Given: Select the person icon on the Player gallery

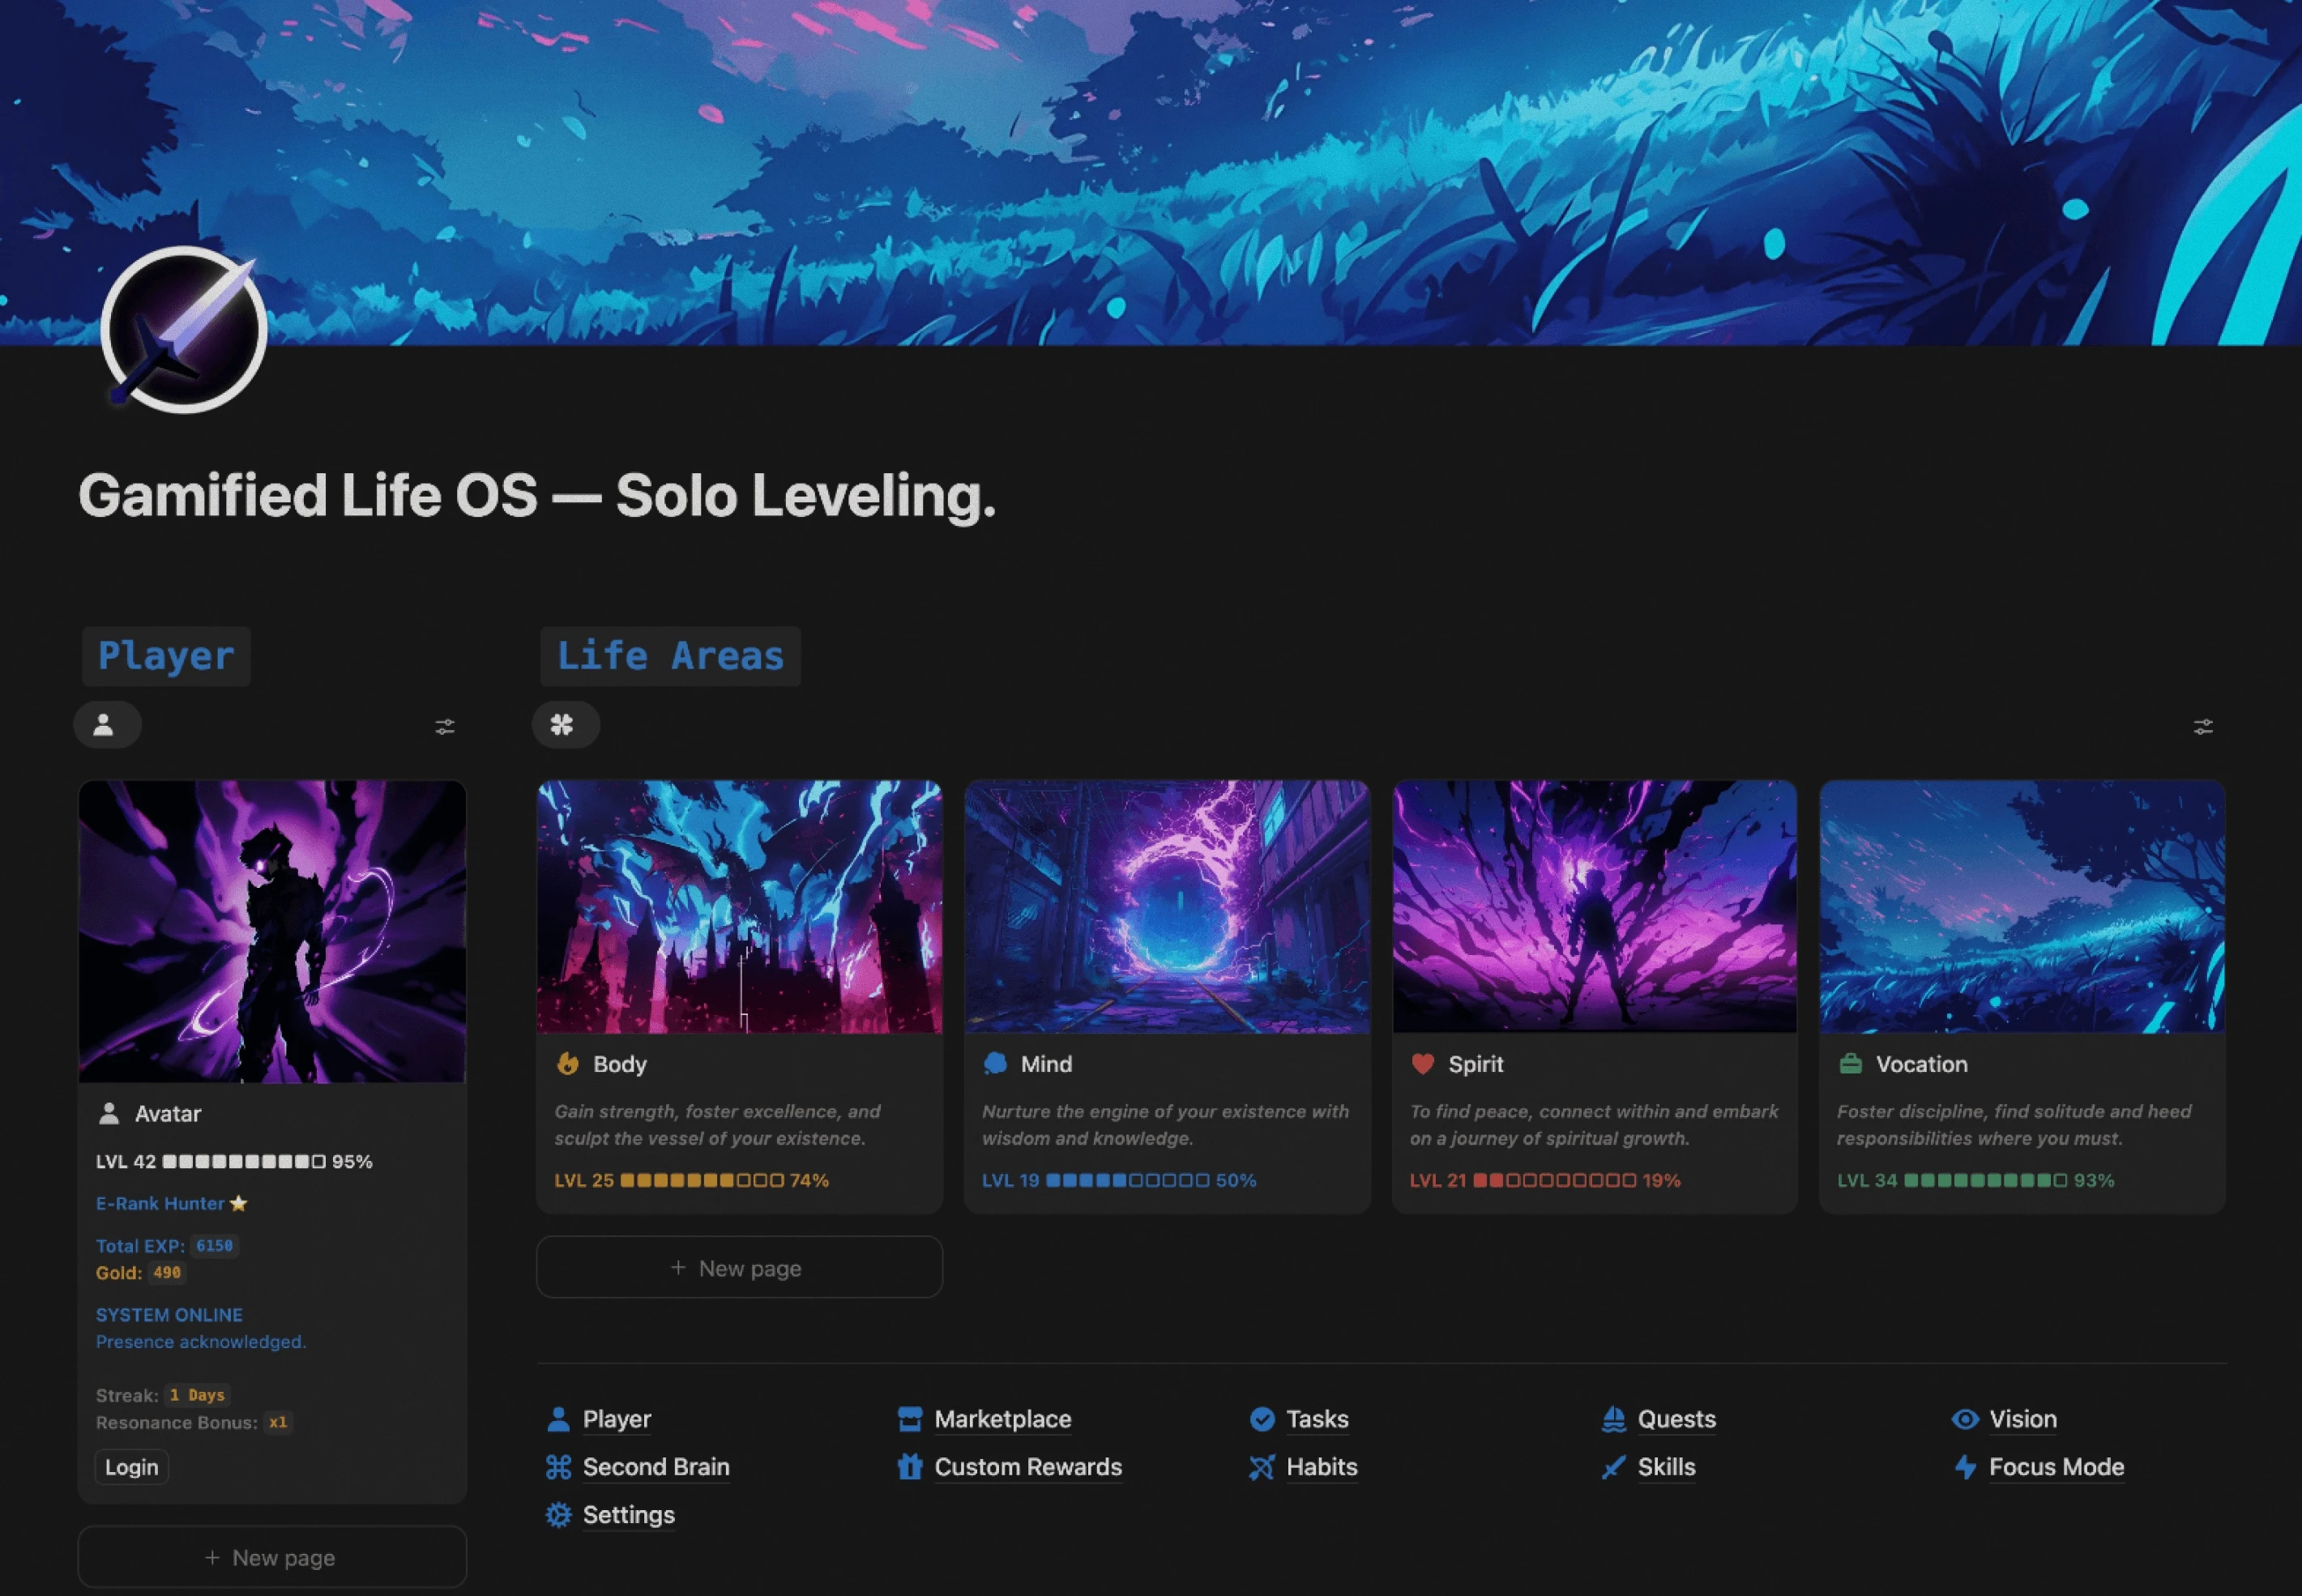Looking at the screenshot, I should click(x=107, y=724).
